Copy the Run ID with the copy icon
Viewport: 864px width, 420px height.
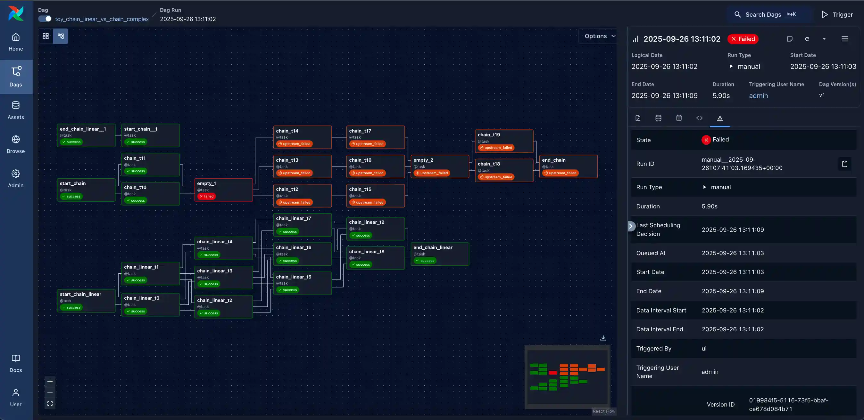click(845, 164)
